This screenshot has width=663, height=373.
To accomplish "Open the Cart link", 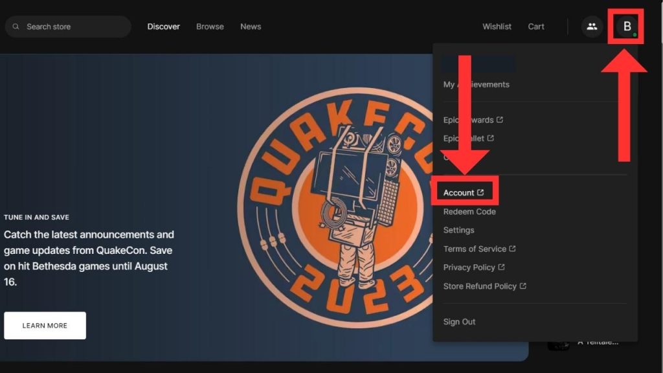I will (x=536, y=27).
